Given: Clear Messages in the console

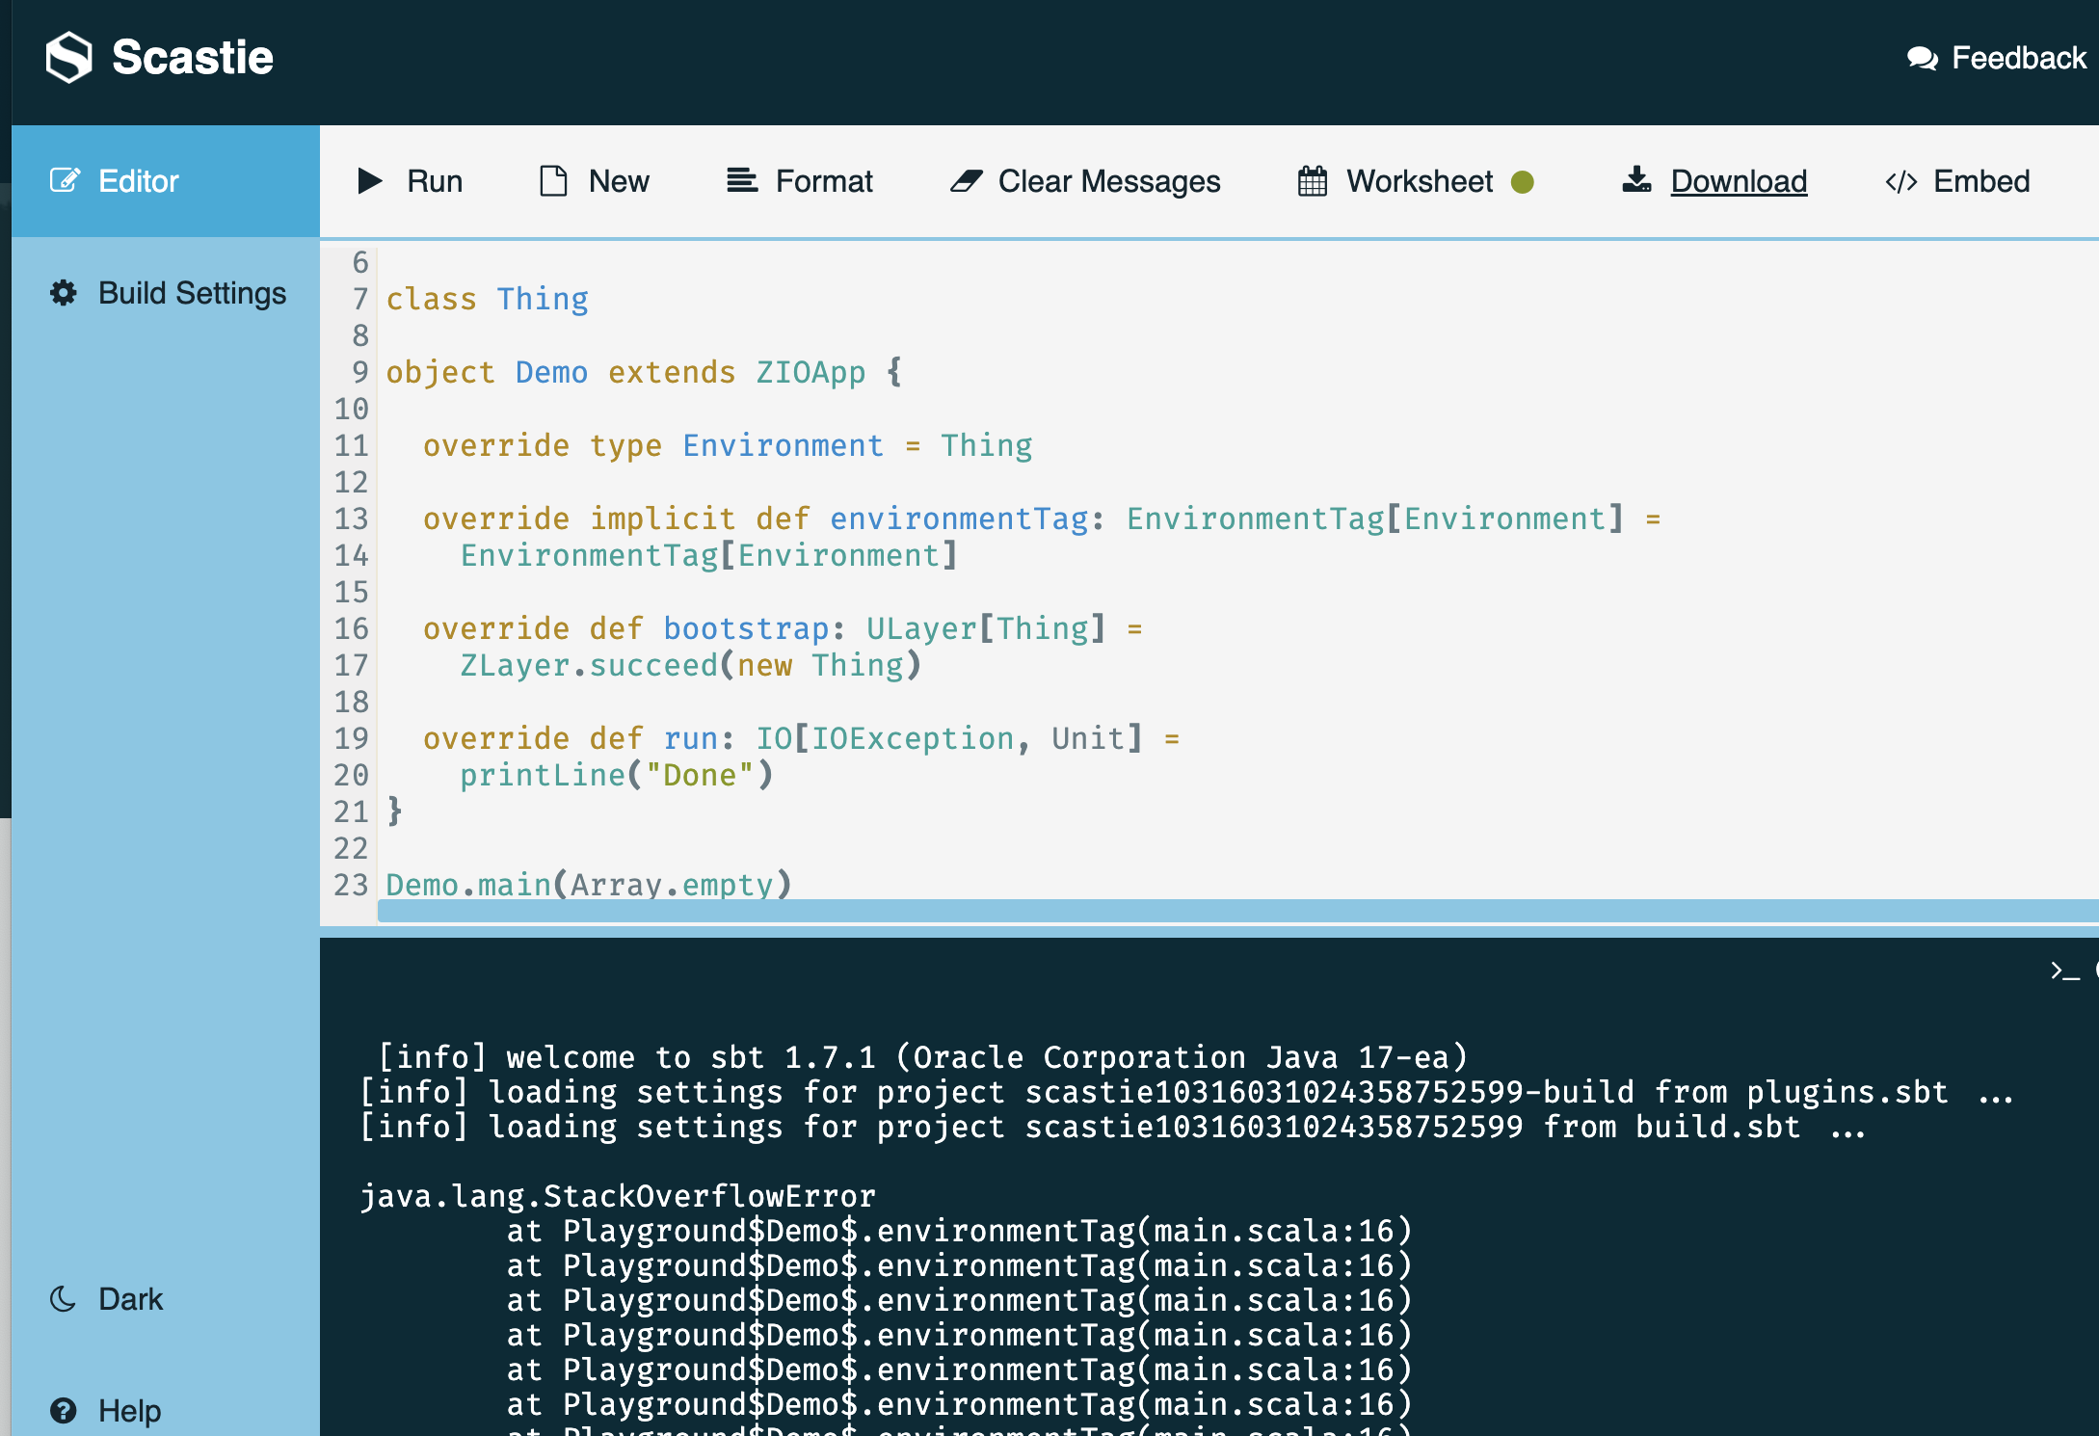Looking at the screenshot, I should (x=1083, y=181).
